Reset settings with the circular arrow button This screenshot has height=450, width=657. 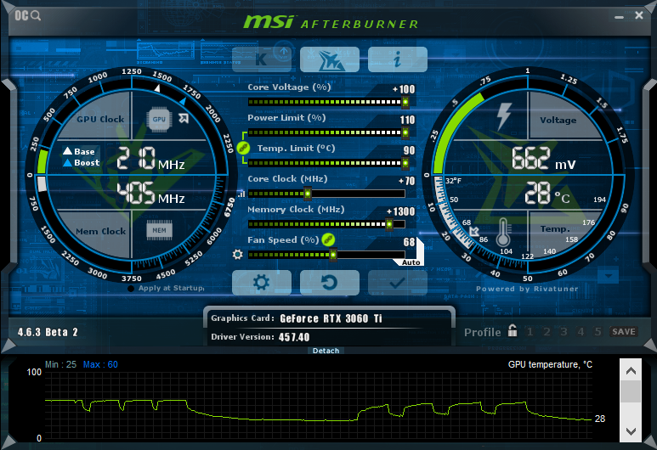[329, 283]
